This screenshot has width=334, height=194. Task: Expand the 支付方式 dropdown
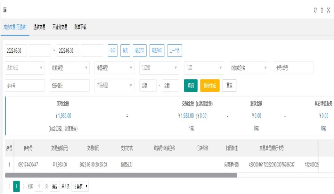tap(25, 68)
